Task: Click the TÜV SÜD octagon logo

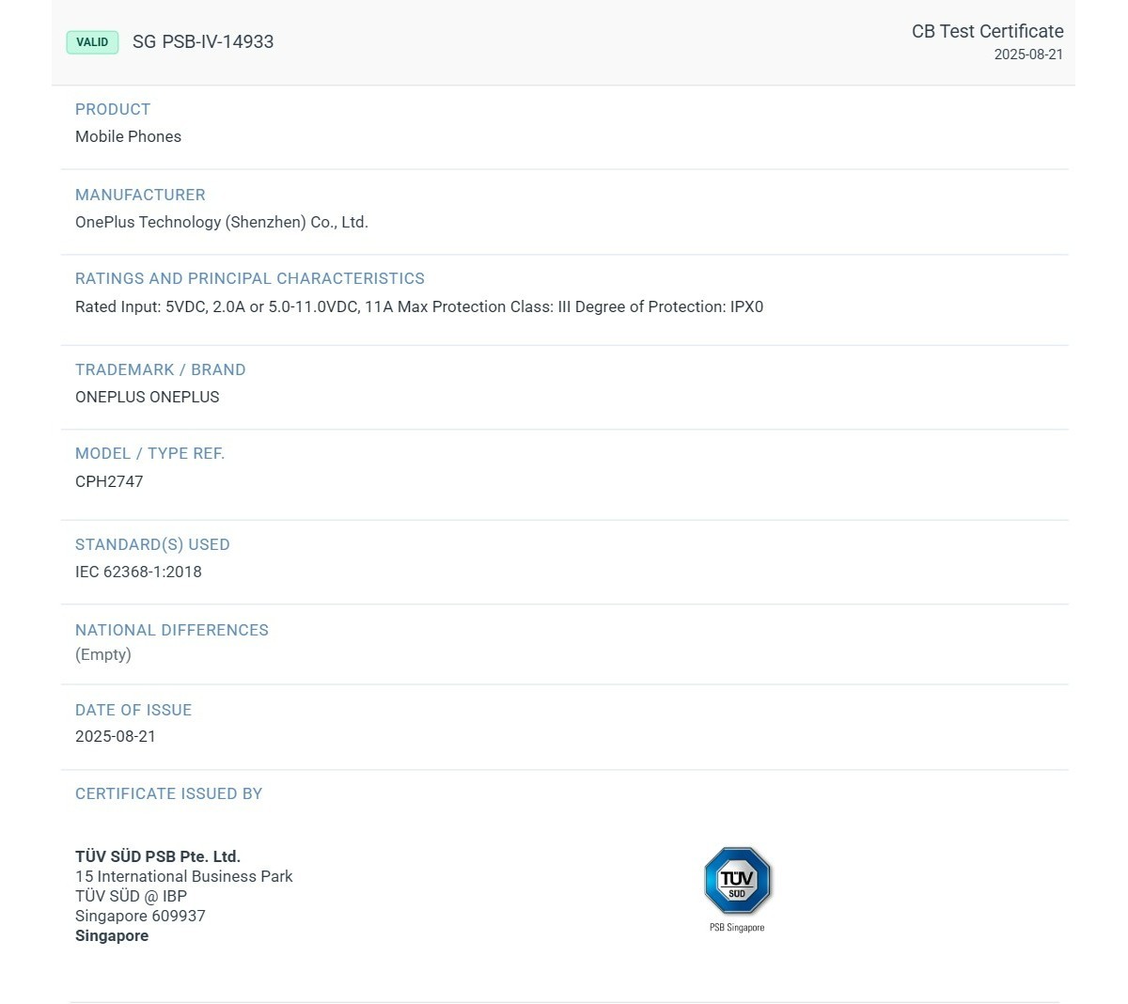Action: coord(737,881)
